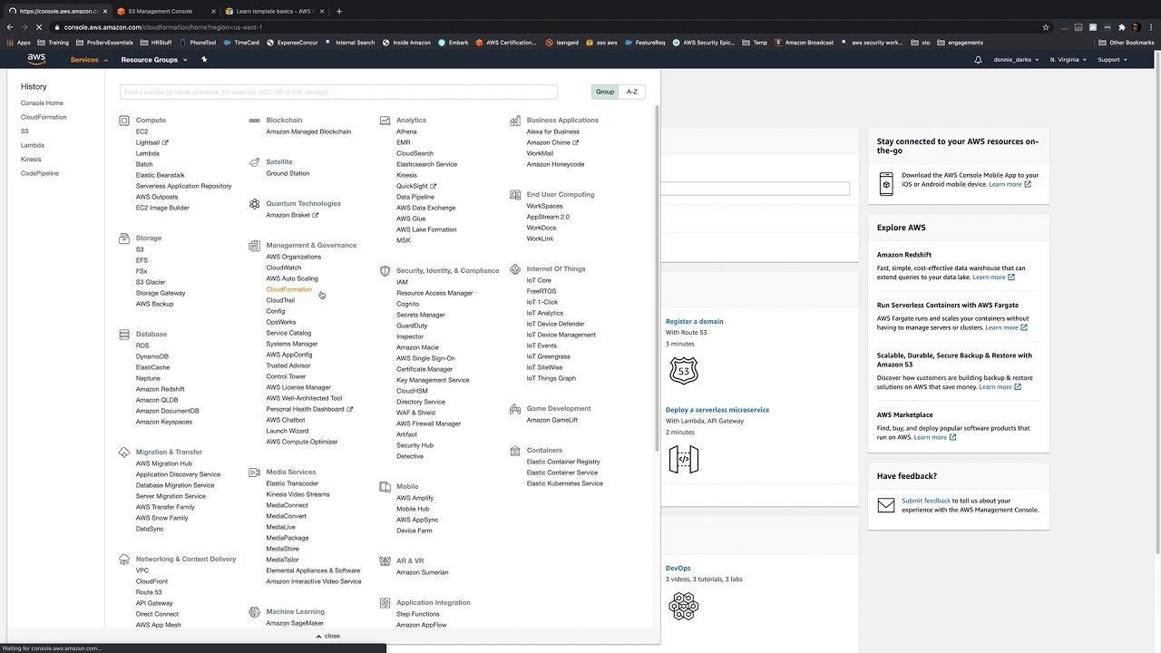Collapse the Services dropdown menu

coord(89,60)
